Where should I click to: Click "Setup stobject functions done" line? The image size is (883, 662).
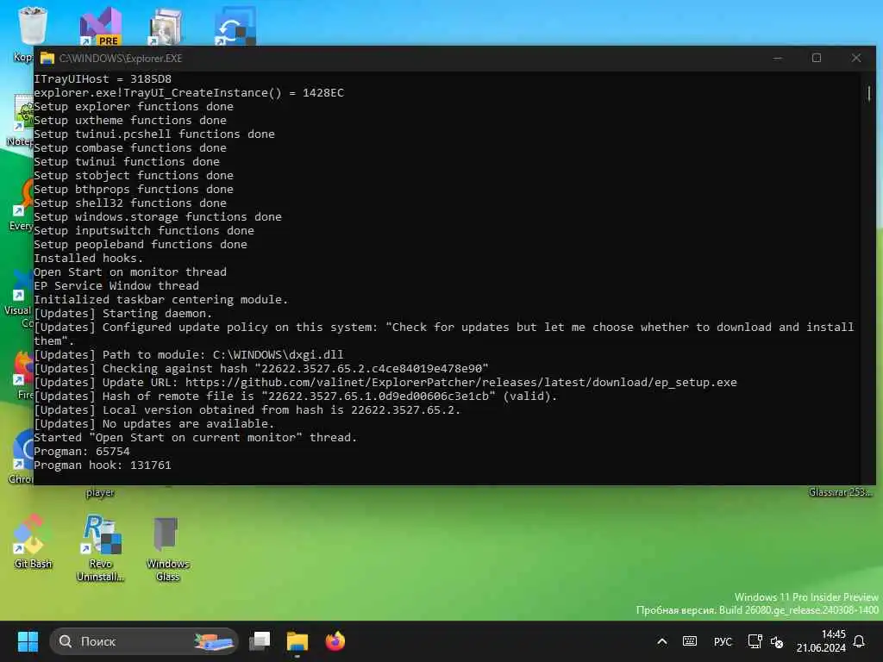coord(134,175)
